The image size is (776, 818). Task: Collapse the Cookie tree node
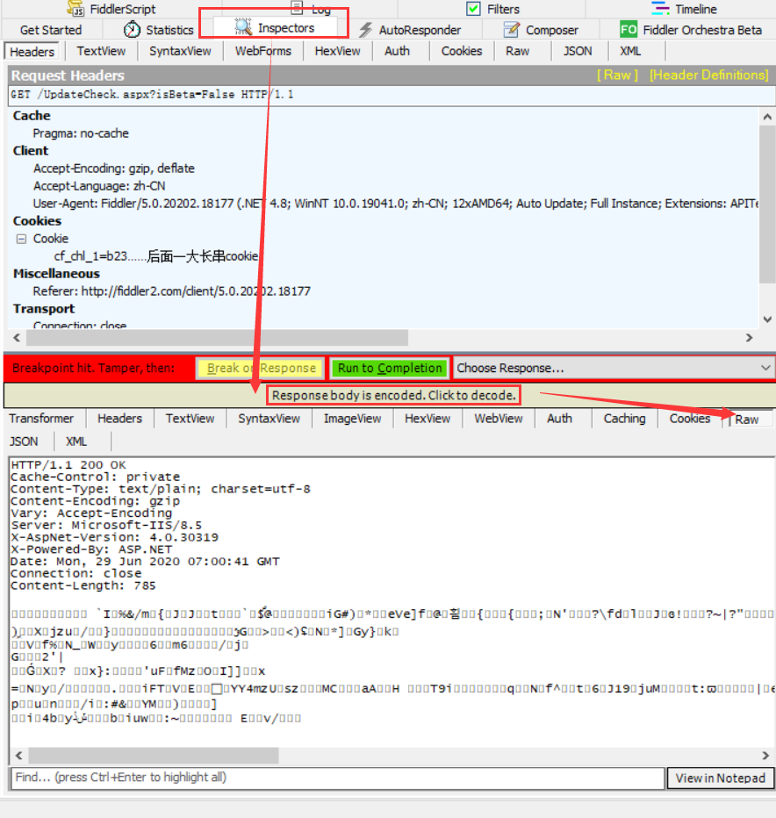point(21,238)
